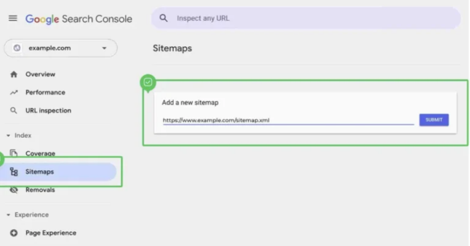
Task: Click the Removals crossed-eye icon
Action: (x=14, y=190)
